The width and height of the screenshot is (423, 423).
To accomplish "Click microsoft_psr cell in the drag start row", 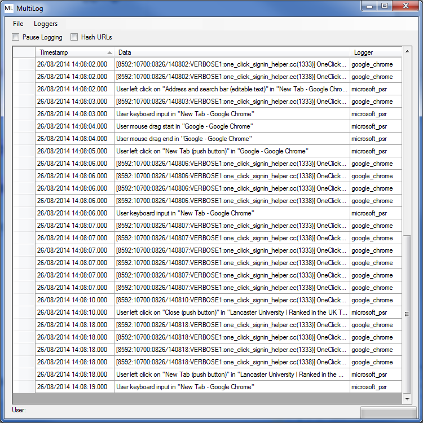I will tap(376, 126).
